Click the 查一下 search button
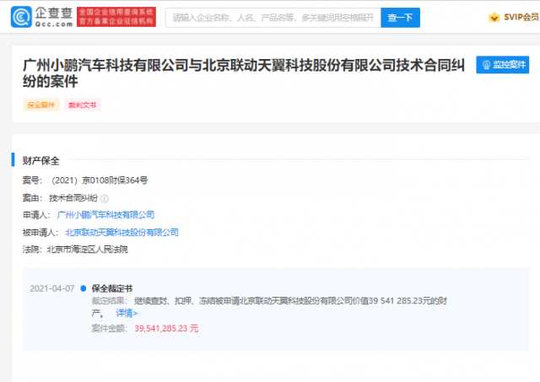Screen dimensions: 540x382 pyautogui.click(x=400, y=18)
